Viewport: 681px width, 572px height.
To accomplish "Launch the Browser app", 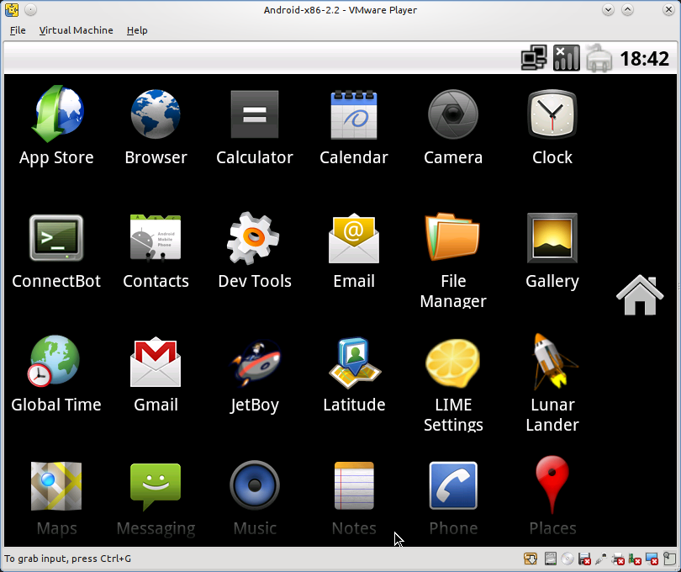I will 156,126.
